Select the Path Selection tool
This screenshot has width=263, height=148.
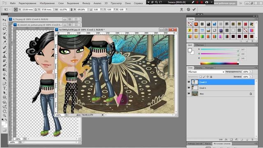point(5,93)
